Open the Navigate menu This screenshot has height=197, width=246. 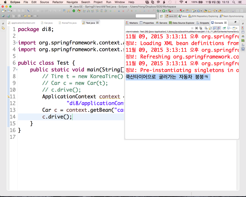72,2
